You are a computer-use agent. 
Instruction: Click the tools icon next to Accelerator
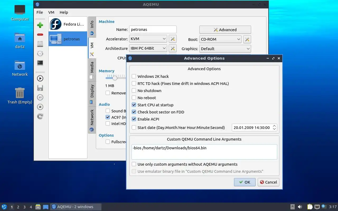coord(173,39)
